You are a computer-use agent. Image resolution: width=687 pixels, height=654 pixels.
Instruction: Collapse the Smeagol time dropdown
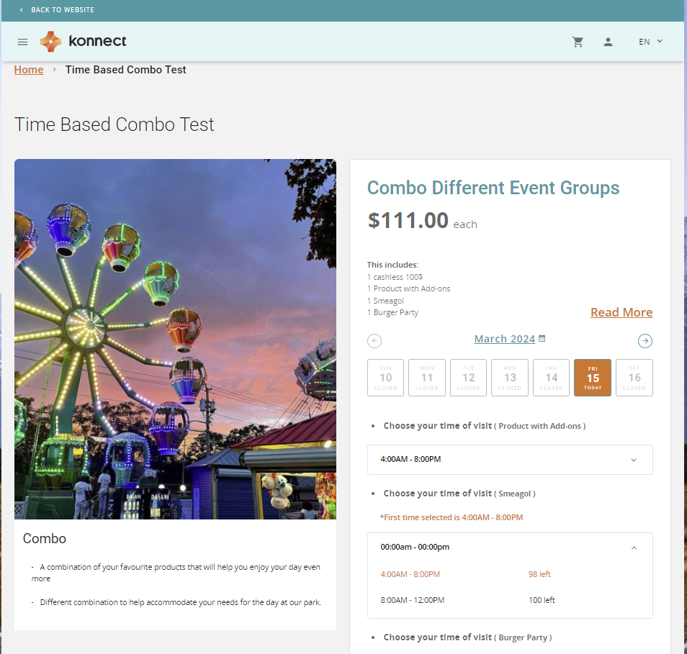(634, 548)
